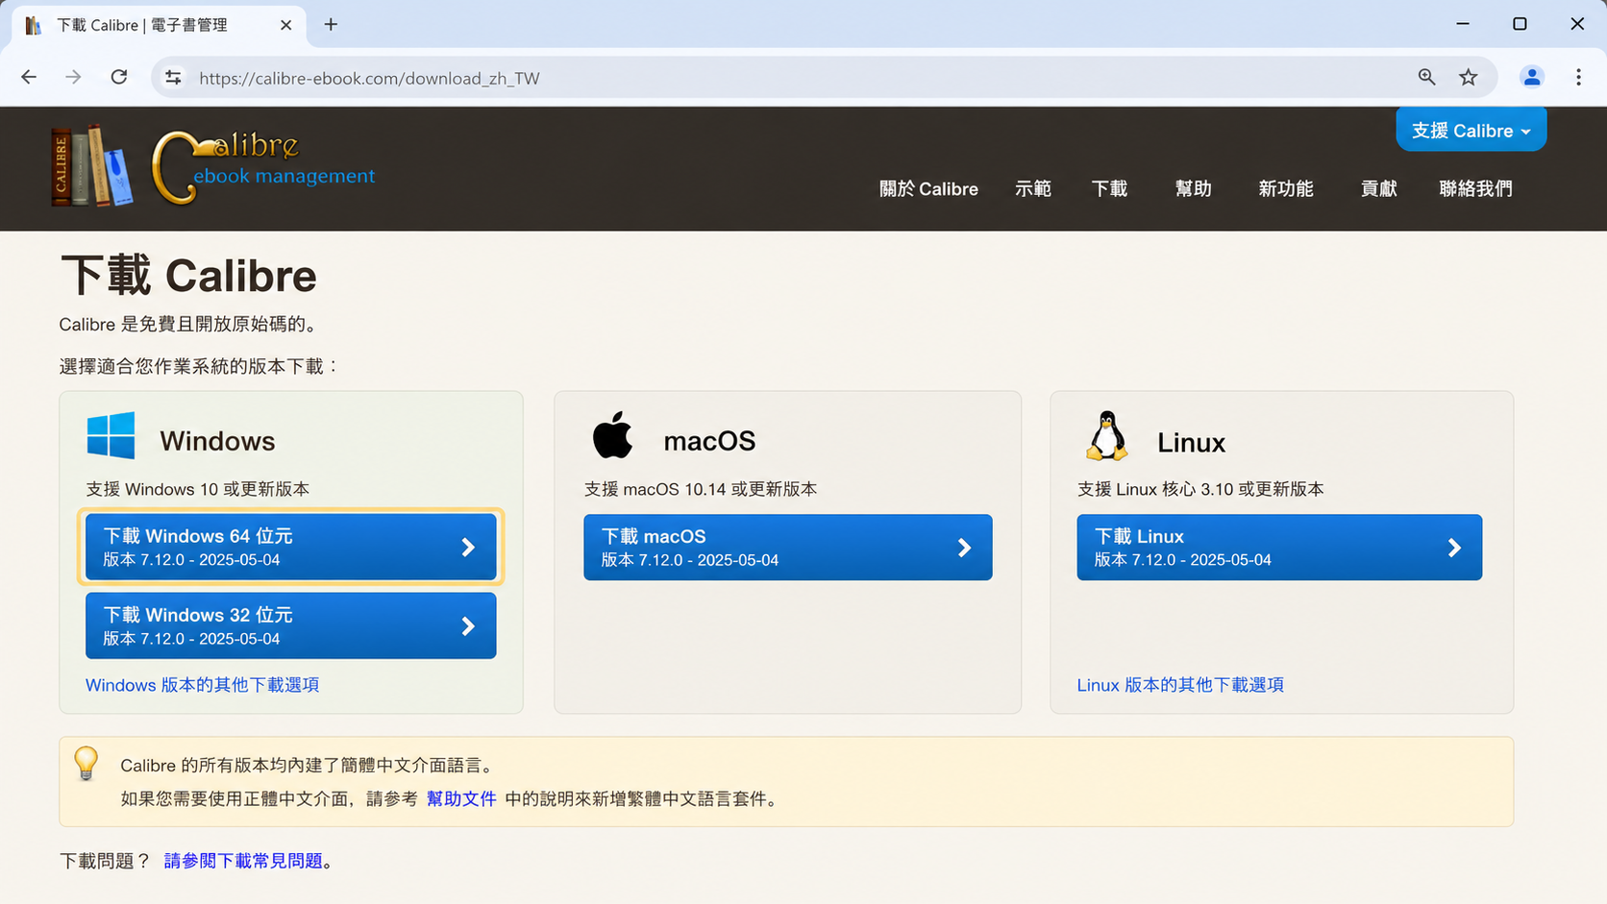Click the Linux card heading text

point(1191,443)
